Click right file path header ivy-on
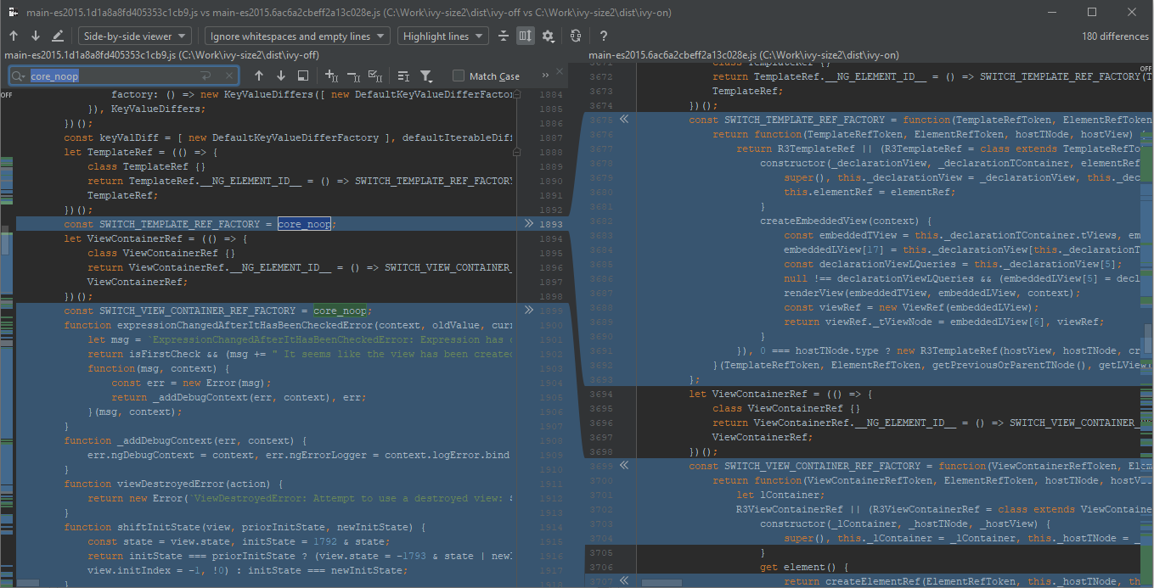Image resolution: width=1154 pixels, height=588 pixels. [744, 55]
